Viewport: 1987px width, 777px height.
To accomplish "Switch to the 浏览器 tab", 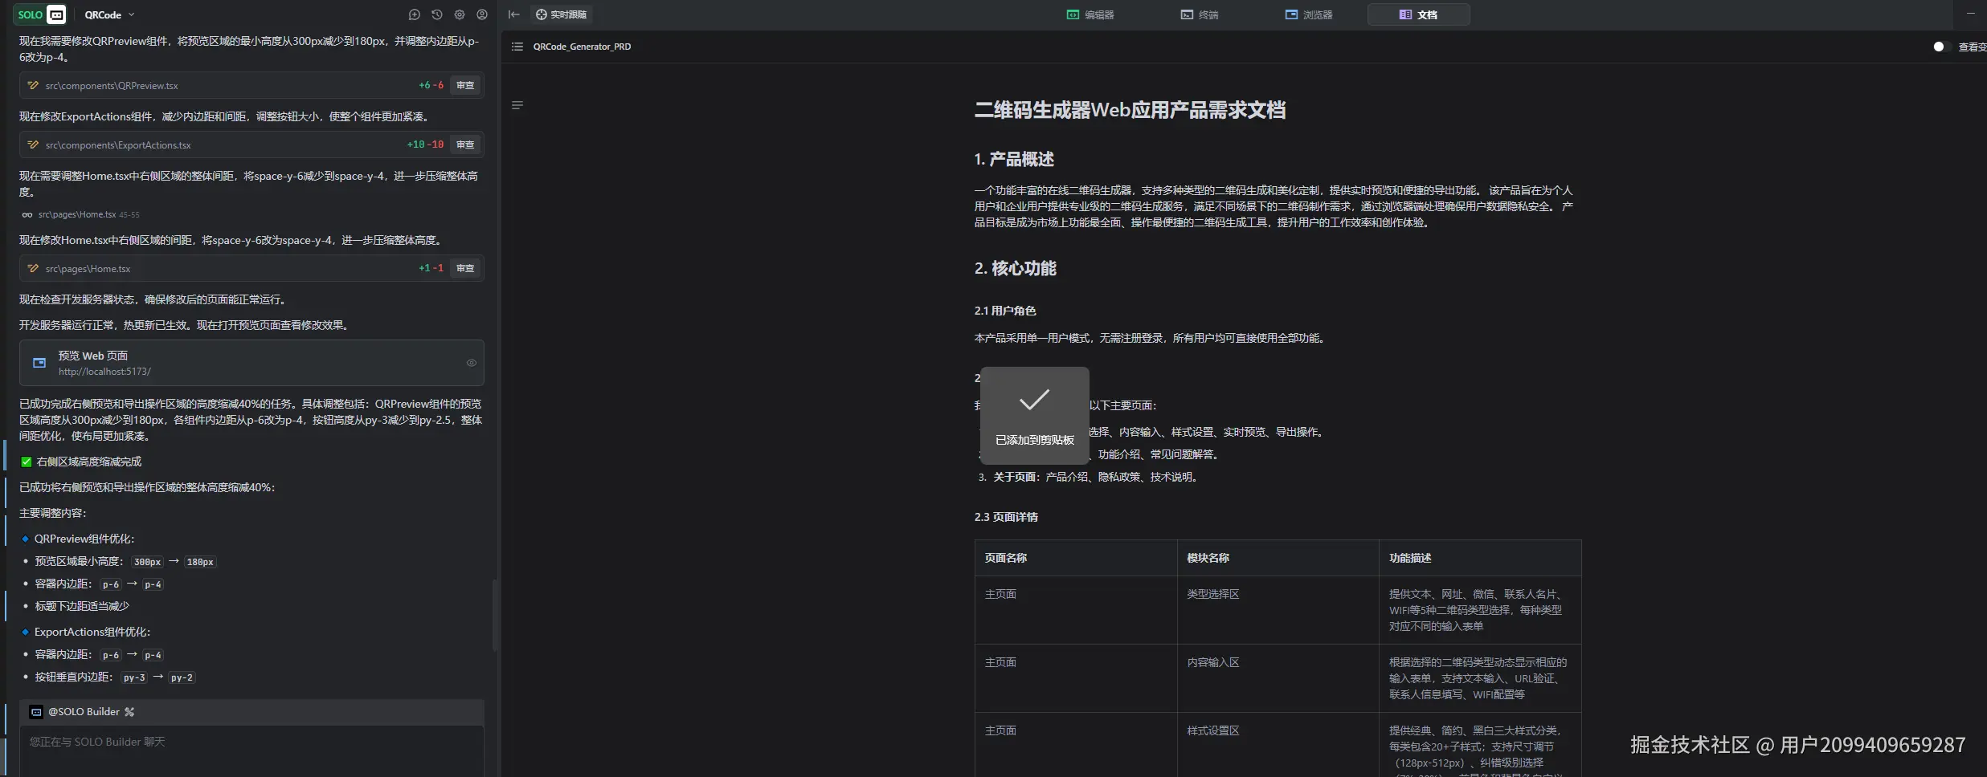I will 1309,14.
